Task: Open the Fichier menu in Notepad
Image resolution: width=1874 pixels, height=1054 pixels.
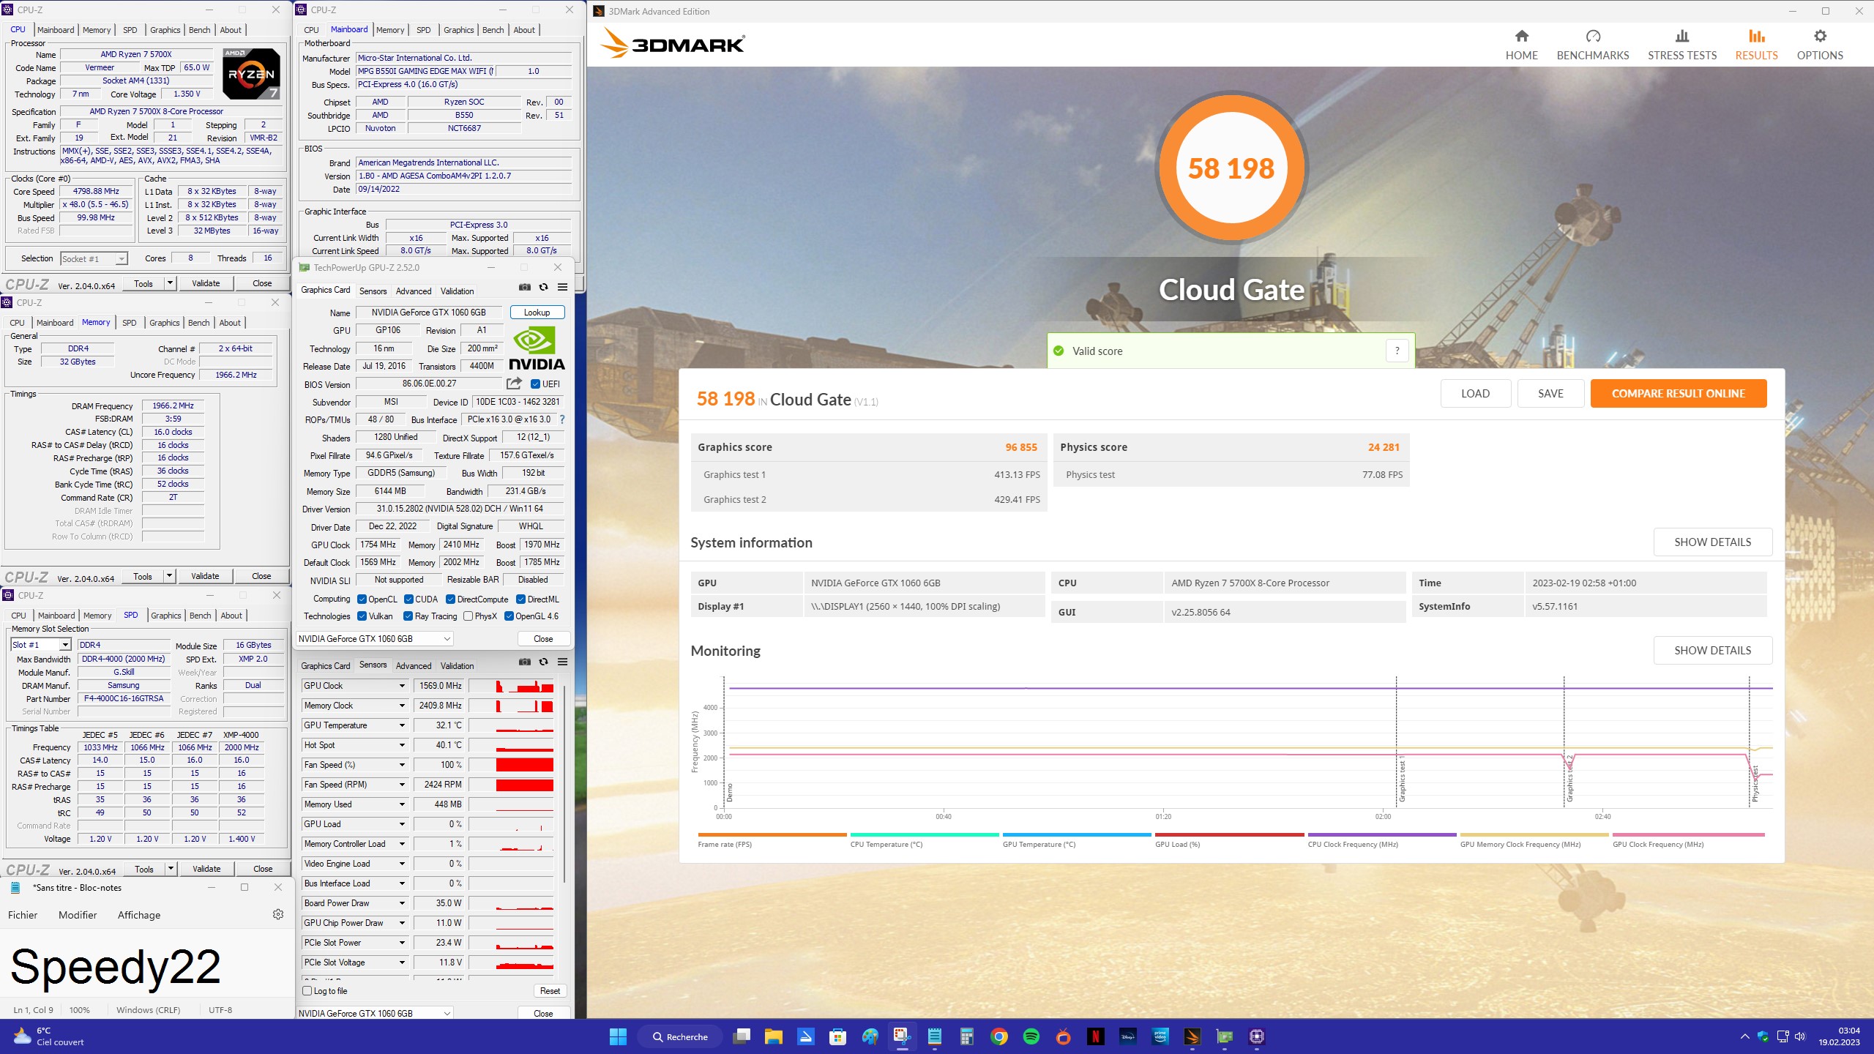Action: point(23,914)
